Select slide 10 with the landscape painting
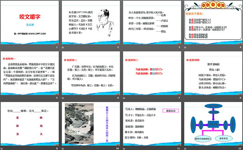 point(91,124)
